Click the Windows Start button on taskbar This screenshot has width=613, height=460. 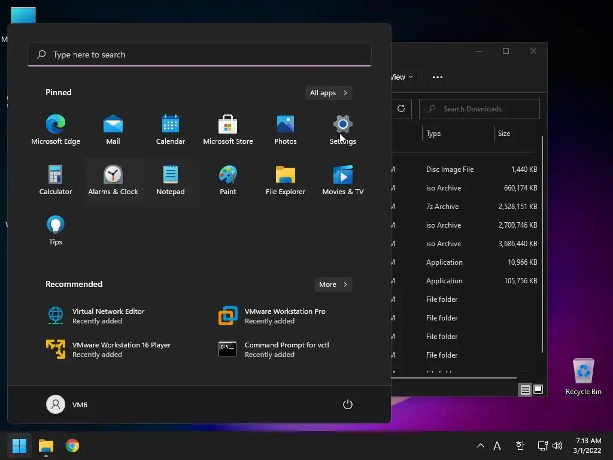point(19,446)
